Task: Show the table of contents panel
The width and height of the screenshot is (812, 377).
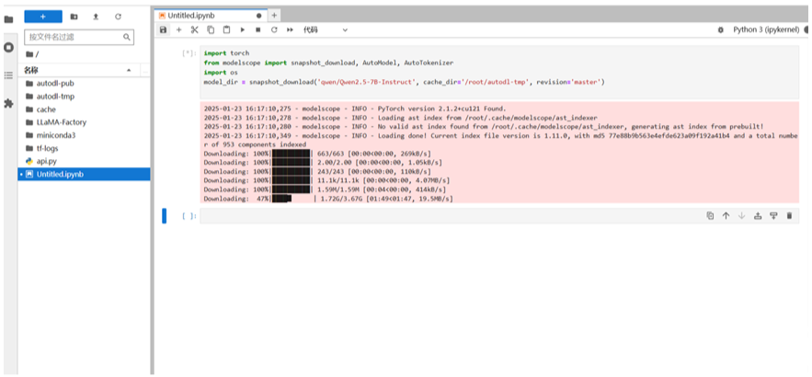Action: point(8,75)
